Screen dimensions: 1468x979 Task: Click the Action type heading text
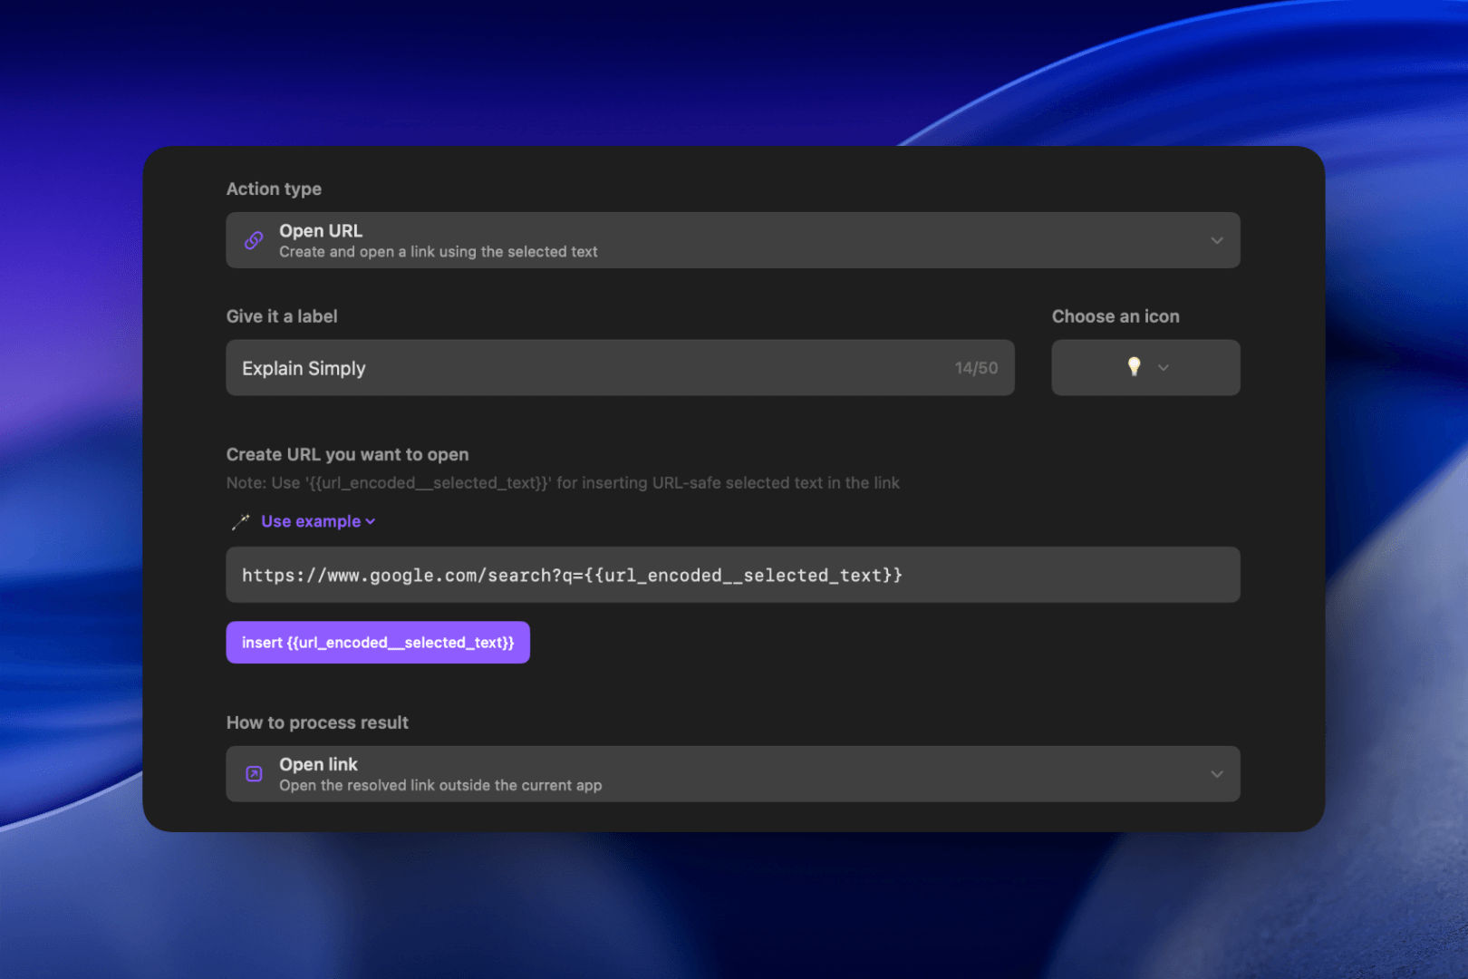[x=274, y=189]
